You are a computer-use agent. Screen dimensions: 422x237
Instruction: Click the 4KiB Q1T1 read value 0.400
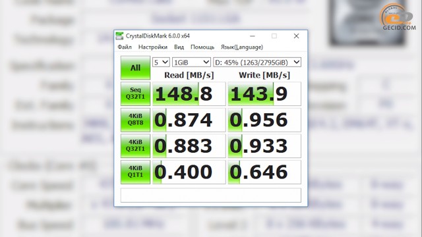coord(189,172)
